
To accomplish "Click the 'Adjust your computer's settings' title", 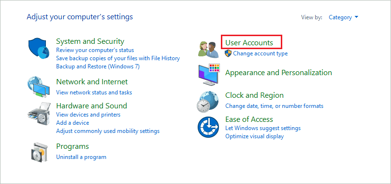I will tap(80, 17).
